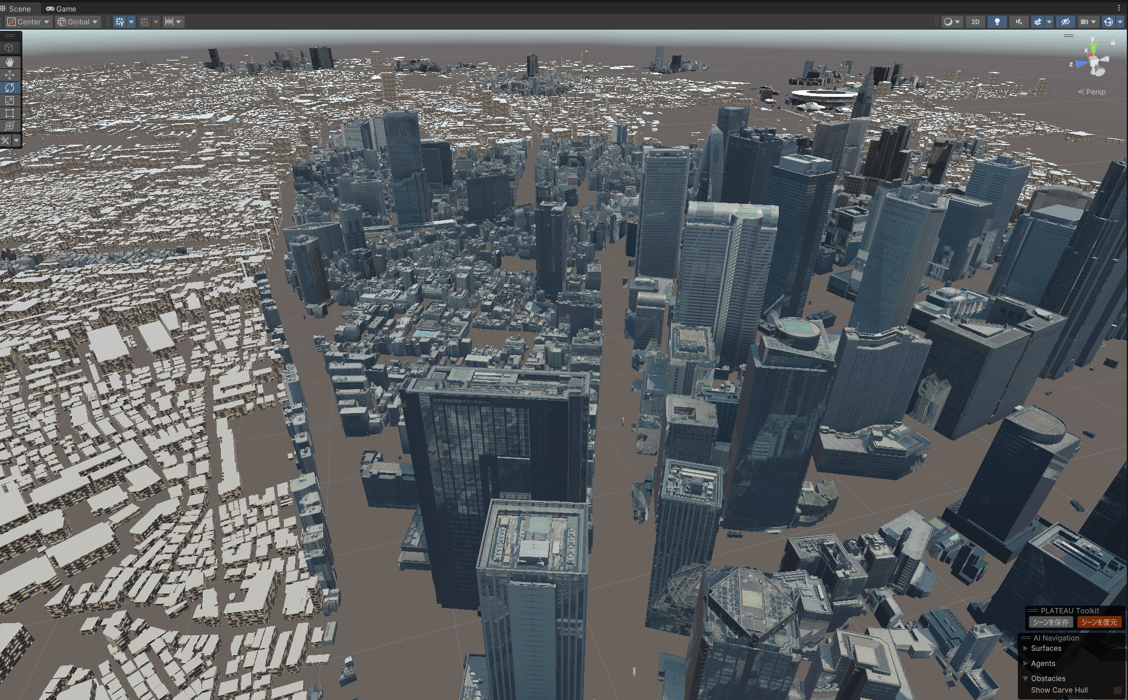The width and height of the screenshot is (1128, 700).
Task: Click the grid snapping magnet icon
Action: click(145, 22)
